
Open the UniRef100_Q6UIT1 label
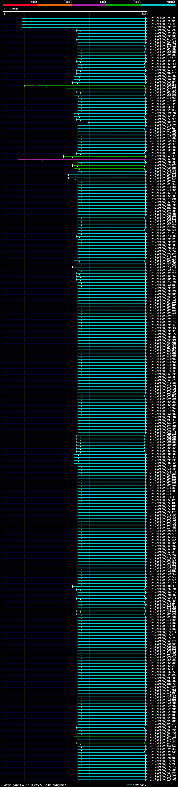(163, 193)
